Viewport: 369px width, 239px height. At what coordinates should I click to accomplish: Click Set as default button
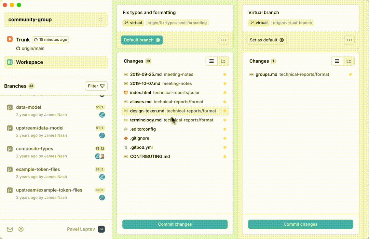(x=266, y=40)
